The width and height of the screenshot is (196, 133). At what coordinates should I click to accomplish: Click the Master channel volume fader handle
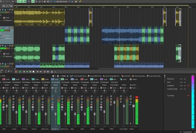click(x=133, y=106)
